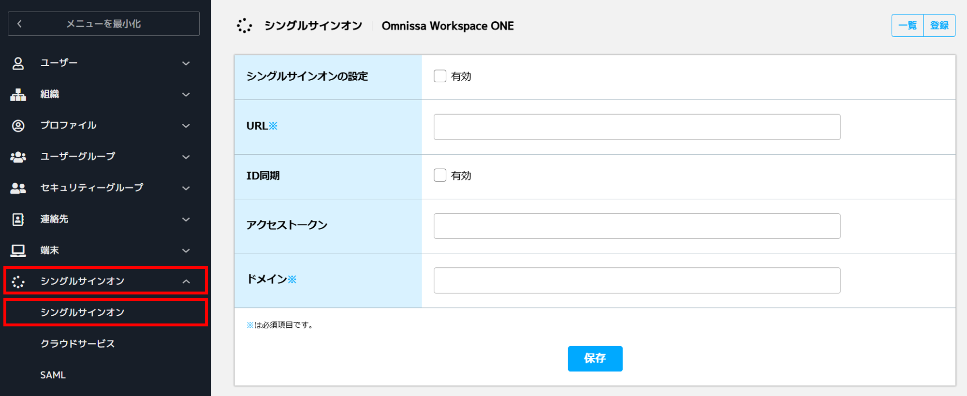The width and height of the screenshot is (967, 396).
Task: Click the URL field label
Action: (262, 126)
